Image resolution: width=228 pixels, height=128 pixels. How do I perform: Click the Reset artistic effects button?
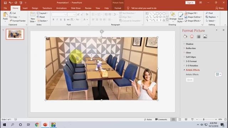[190, 80]
